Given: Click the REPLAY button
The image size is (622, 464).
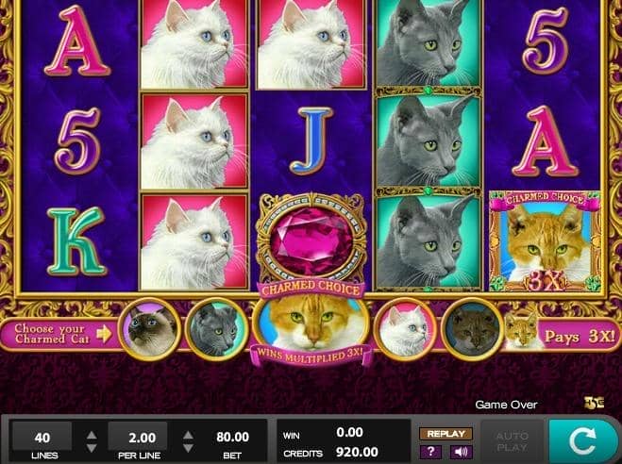Looking at the screenshot, I should pos(445,434).
